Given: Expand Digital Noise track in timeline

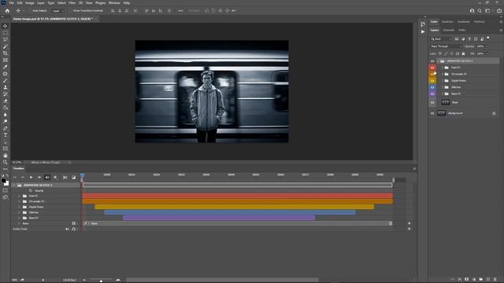Looking at the screenshot, I should tap(19, 207).
